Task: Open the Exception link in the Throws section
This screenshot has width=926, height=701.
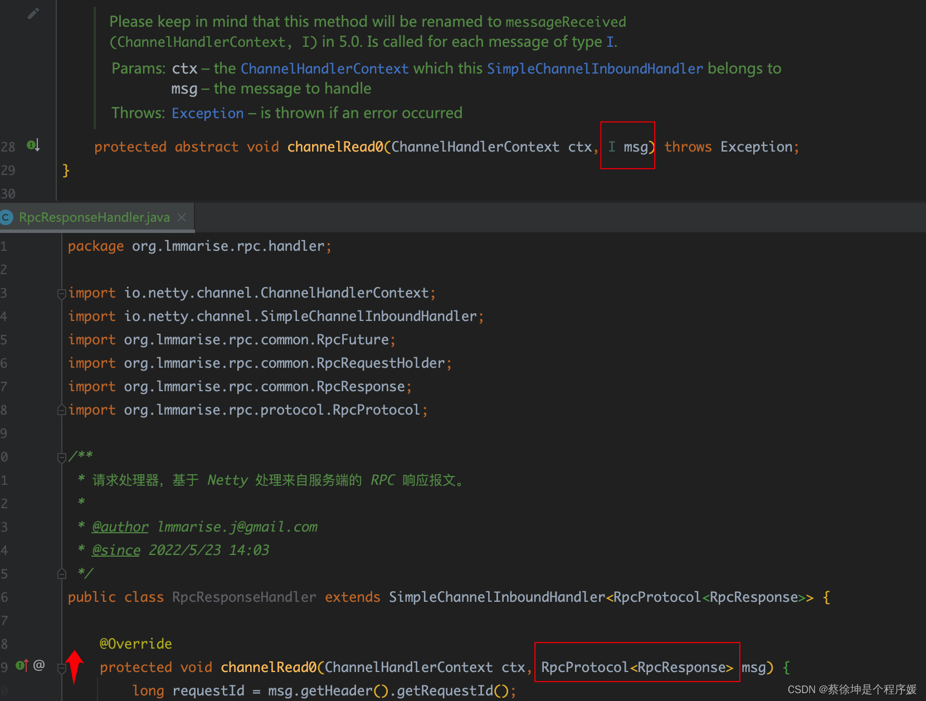Action: pyautogui.click(x=207, y=113)
